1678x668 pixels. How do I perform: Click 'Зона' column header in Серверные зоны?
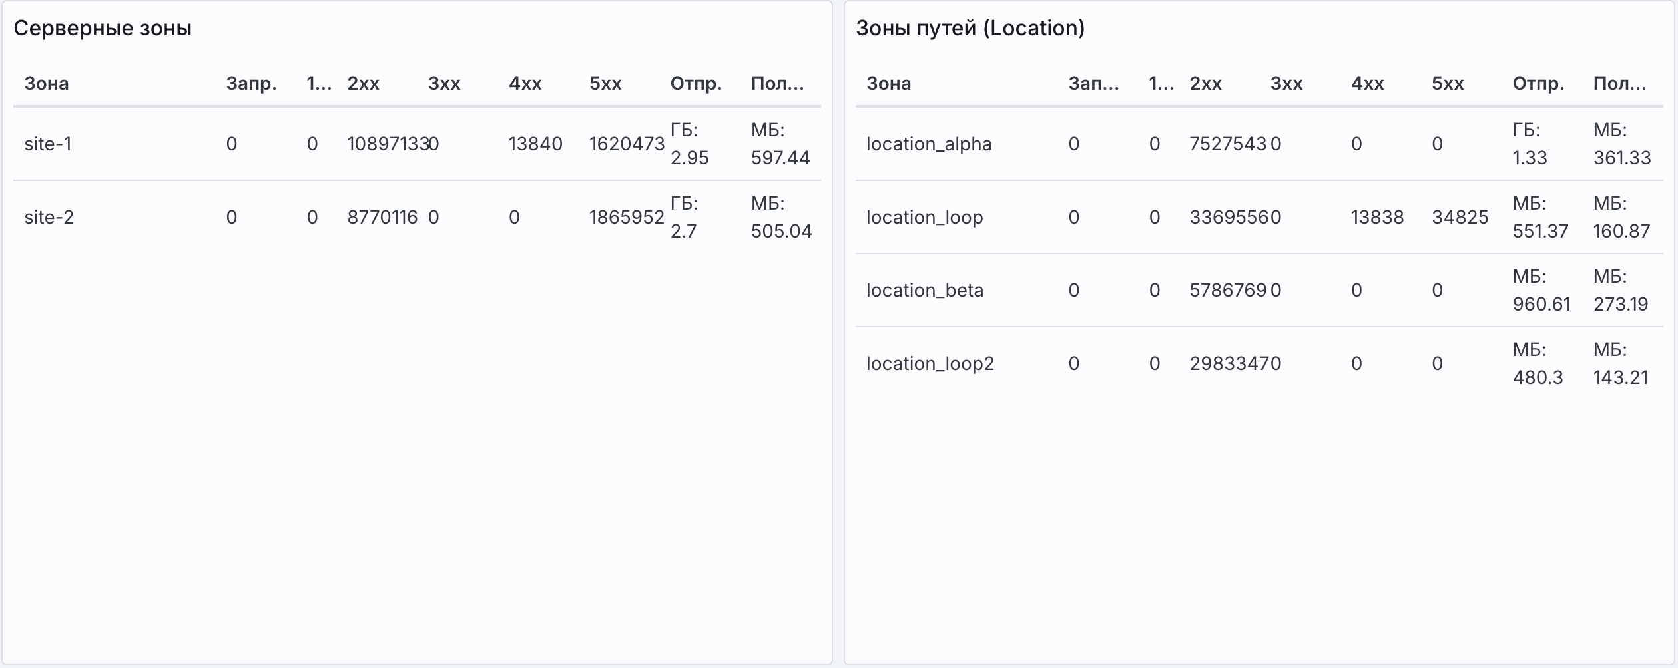pos(47,83)
